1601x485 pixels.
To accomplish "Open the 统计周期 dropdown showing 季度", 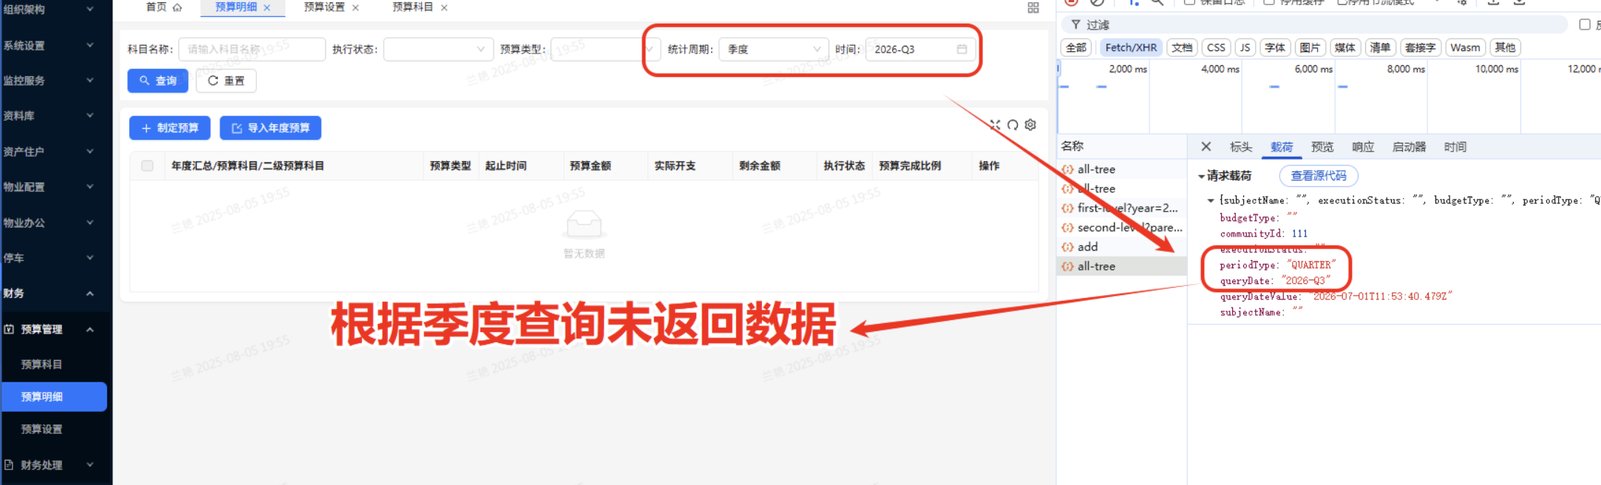I will coord(773,50).
